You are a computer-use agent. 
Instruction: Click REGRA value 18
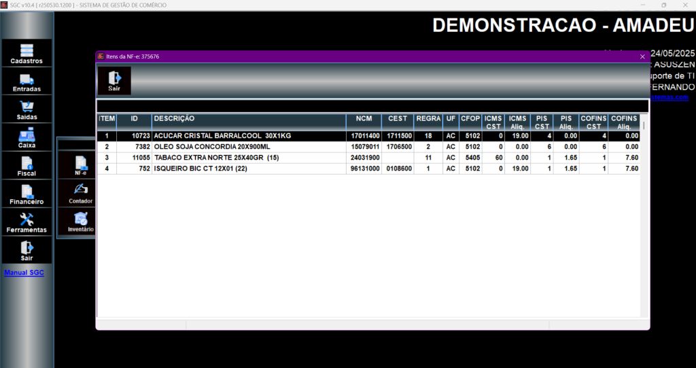428,136
